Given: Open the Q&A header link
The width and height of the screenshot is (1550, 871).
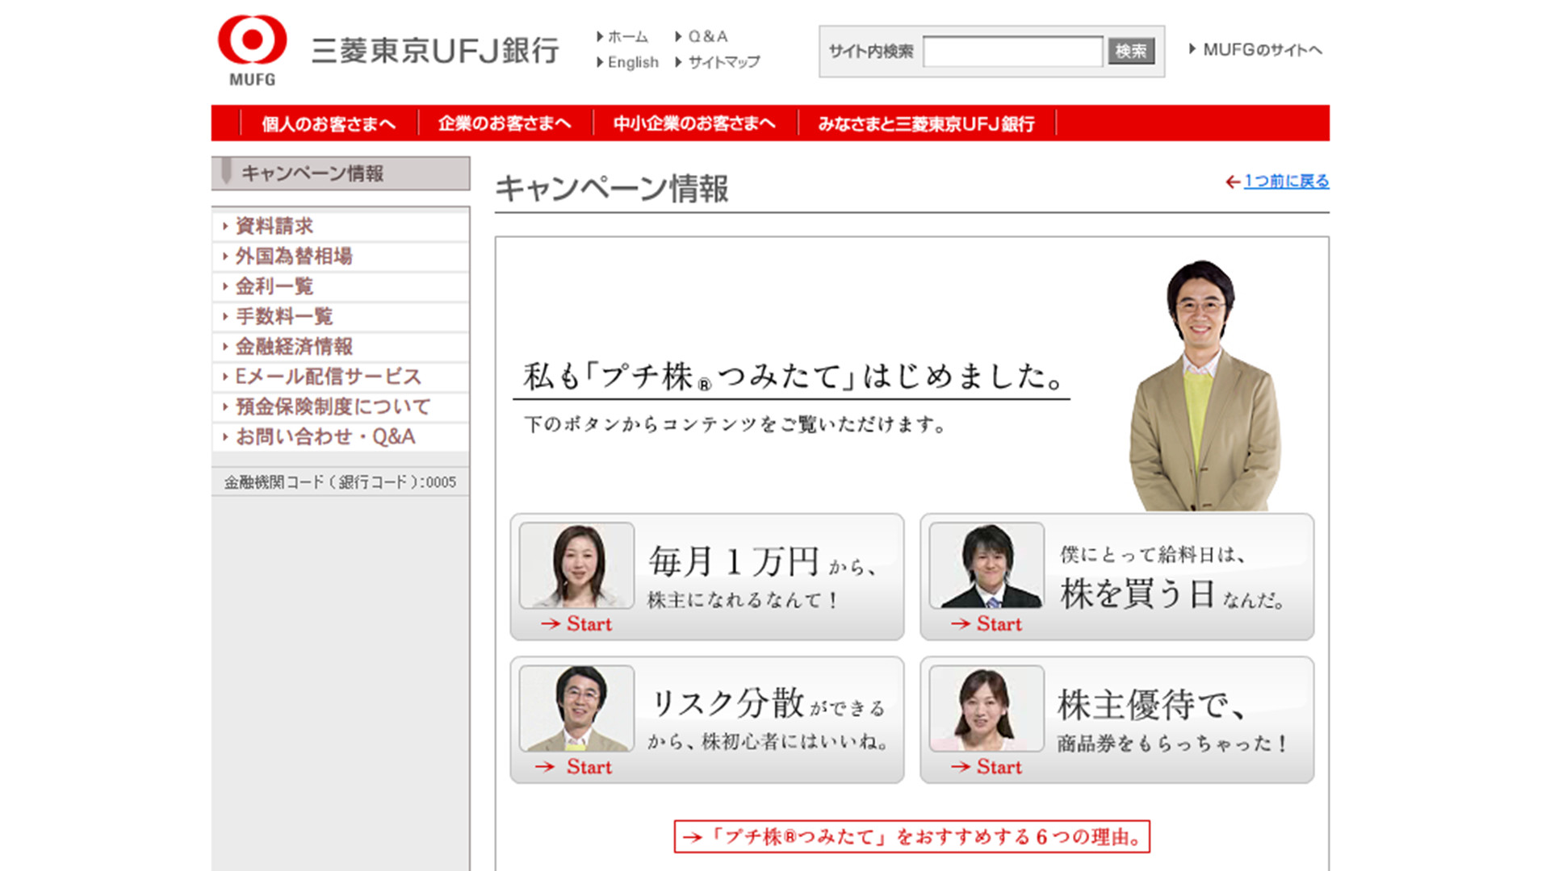Looking at the screenshot, I should pos(707,37).
